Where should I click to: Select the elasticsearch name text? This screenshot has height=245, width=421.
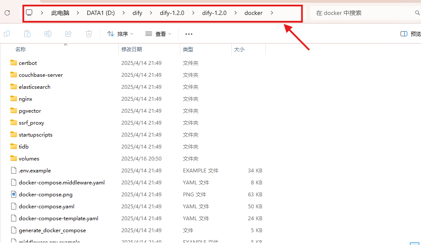pos(35,87)
